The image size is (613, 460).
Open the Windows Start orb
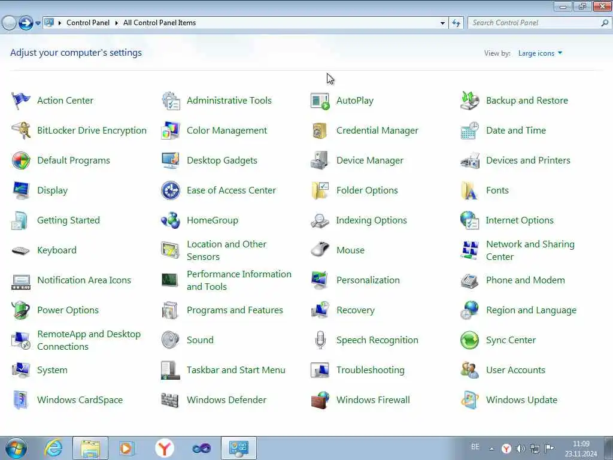16,448
